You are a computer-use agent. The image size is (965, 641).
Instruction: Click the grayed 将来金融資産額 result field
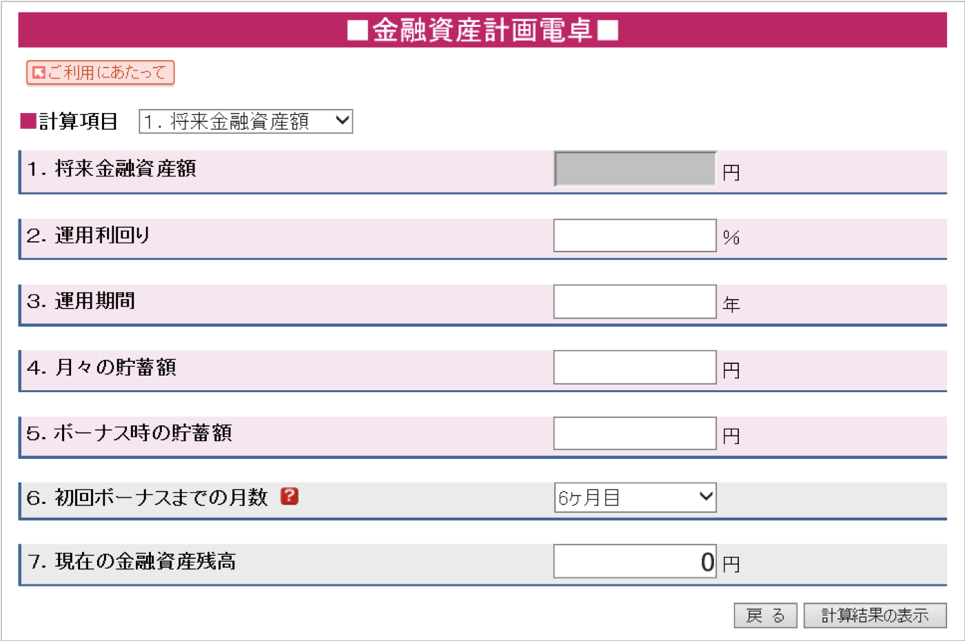(x=635, y=169)
